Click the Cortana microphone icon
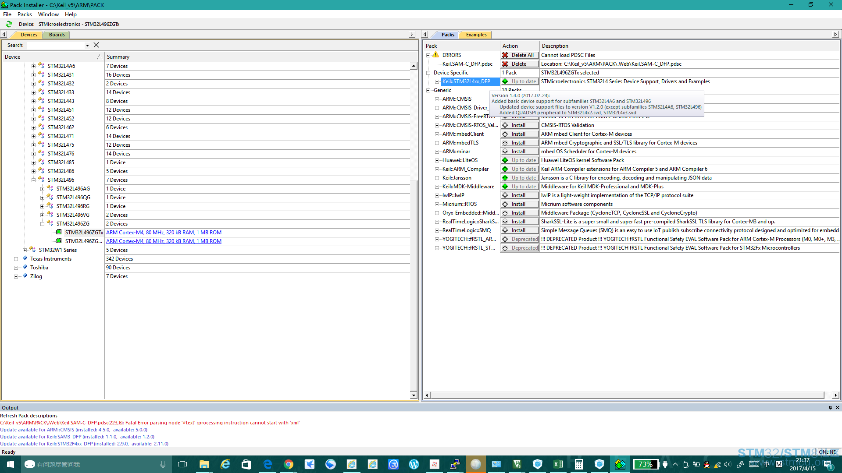 163,464
